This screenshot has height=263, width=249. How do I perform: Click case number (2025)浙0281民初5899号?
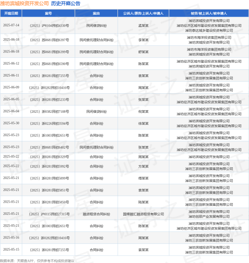(49, 178)
